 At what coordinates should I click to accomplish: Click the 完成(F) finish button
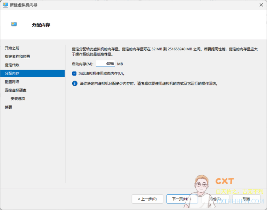click(215, 199)
